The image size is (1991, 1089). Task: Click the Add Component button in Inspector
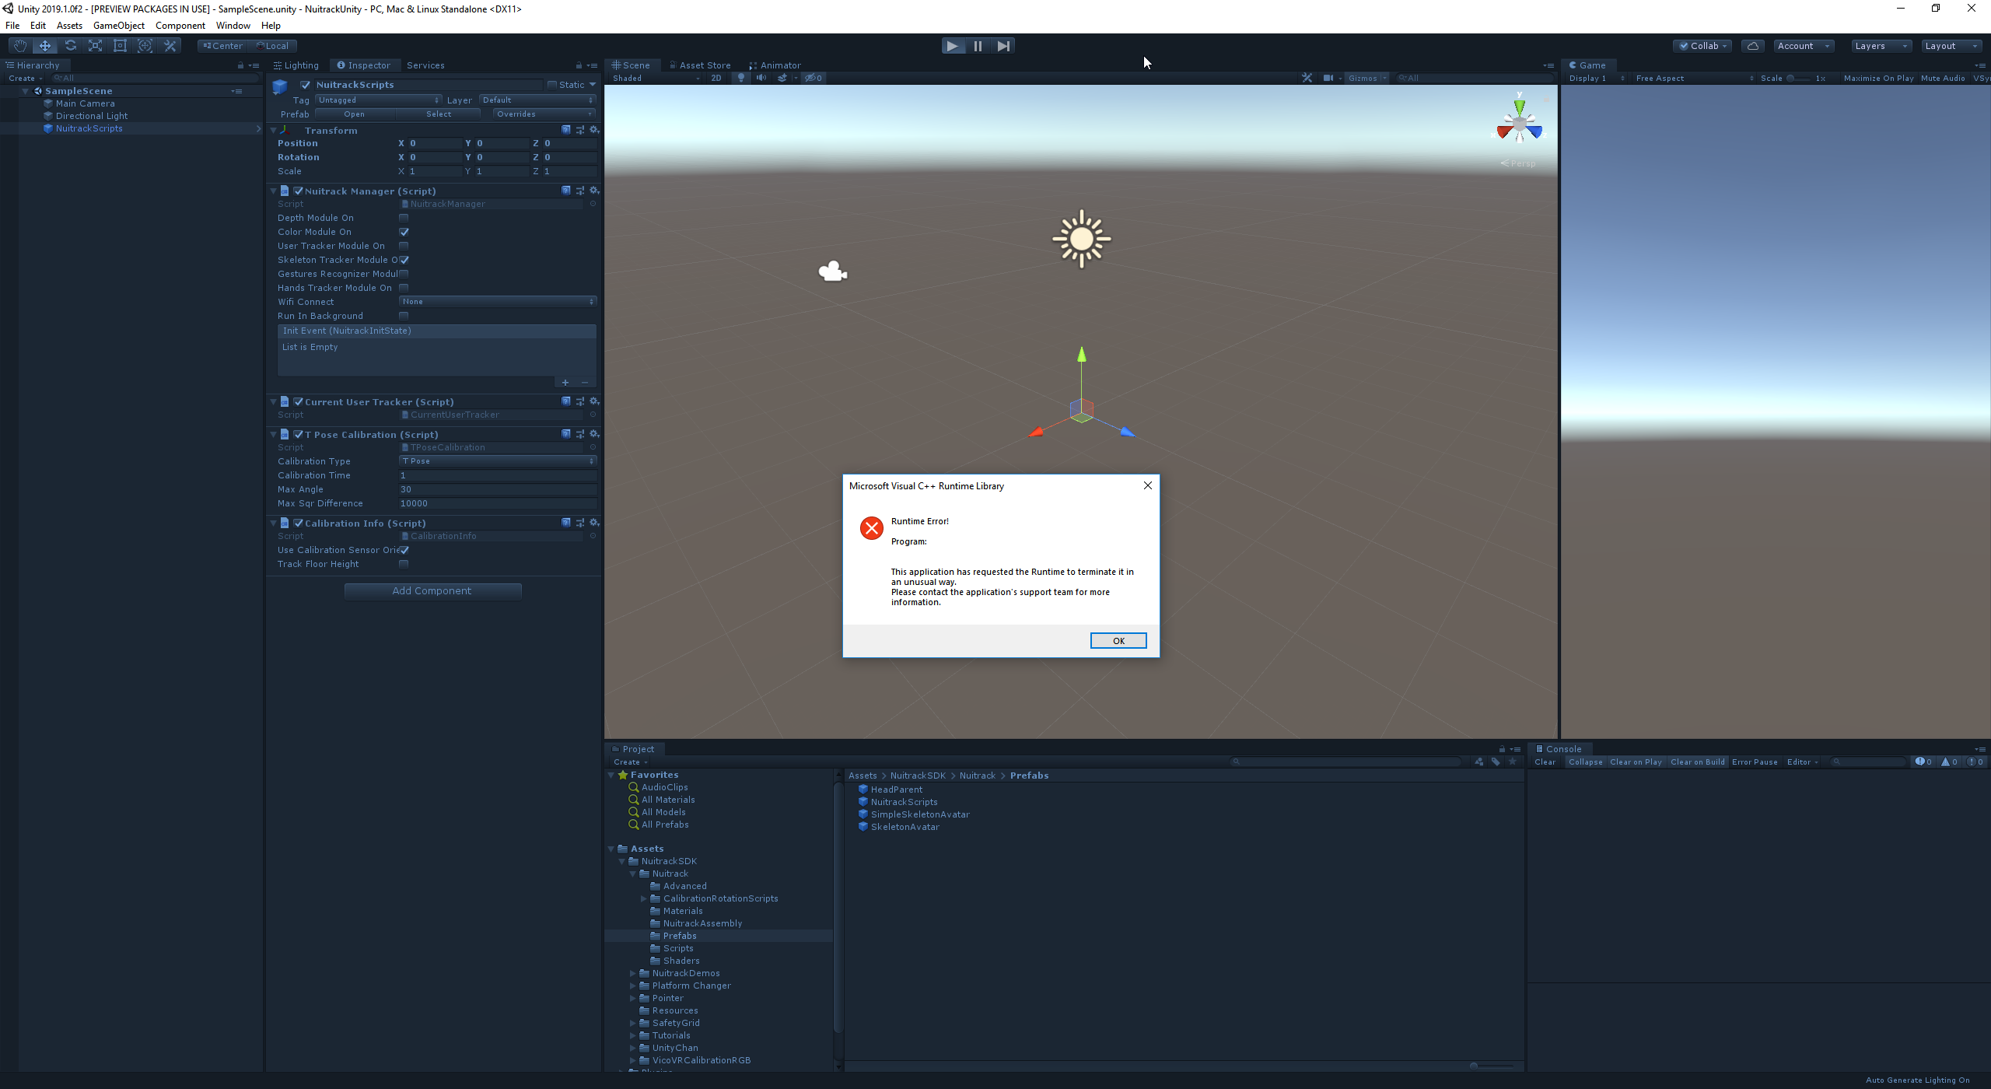(432, 590)
